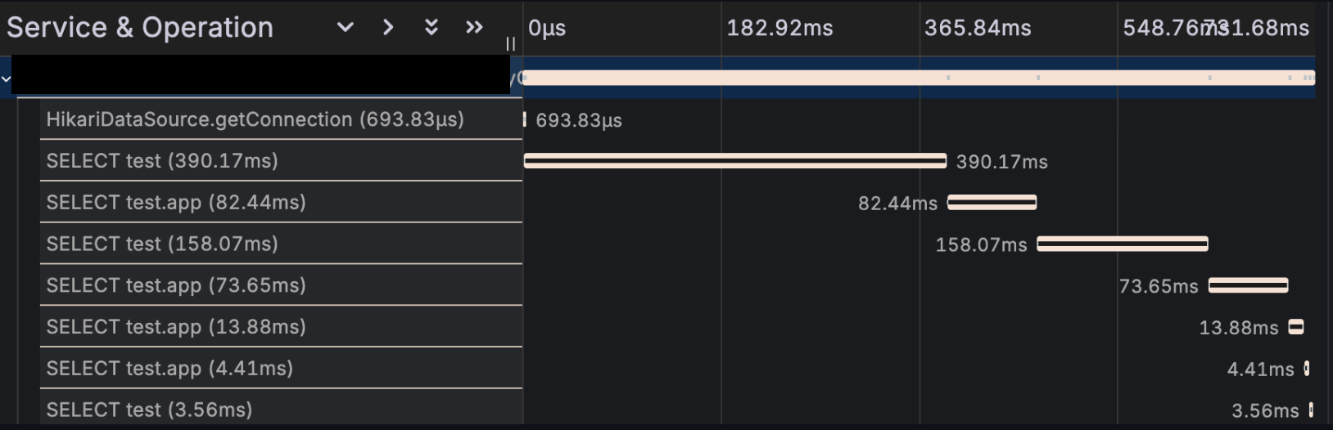Collapse the root span row chevron
1333x430 pixels.
click(x=6, y=79)
